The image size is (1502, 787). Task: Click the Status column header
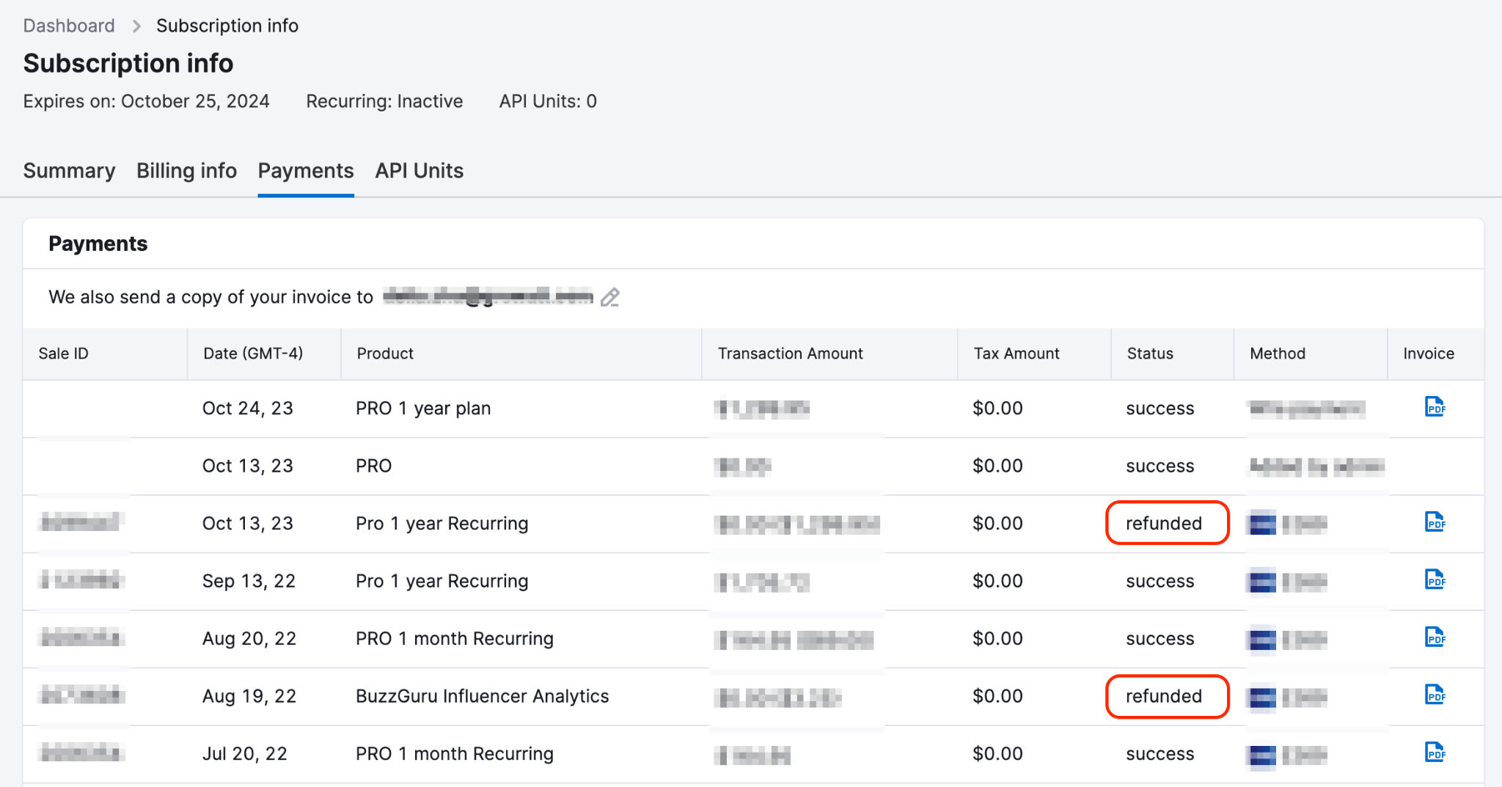[1150, 354]
